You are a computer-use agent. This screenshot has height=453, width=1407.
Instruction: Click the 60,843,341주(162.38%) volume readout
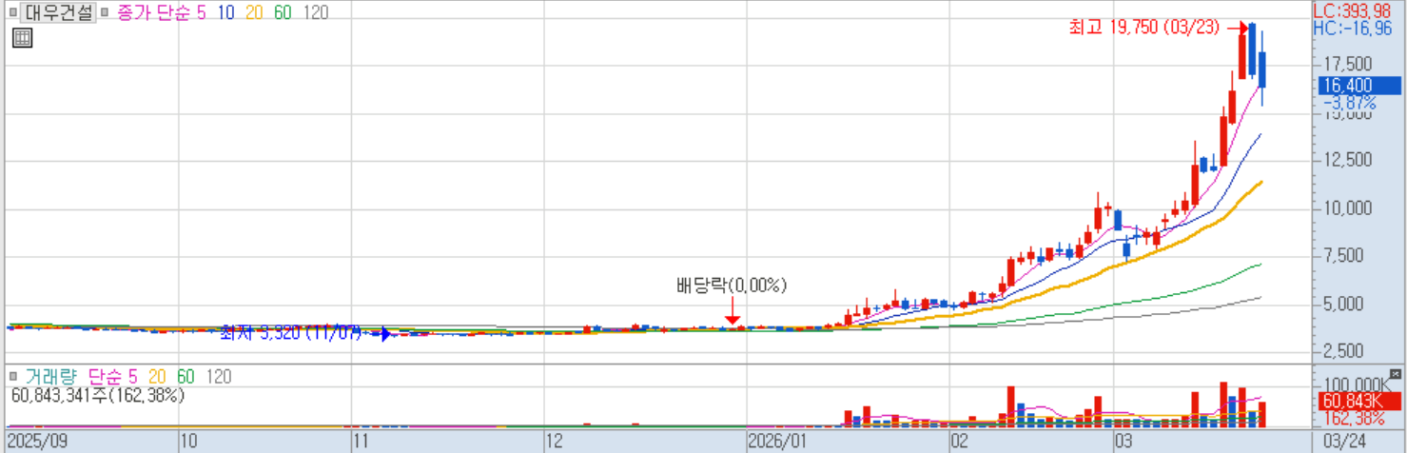pyautogui.click(x=98, y=395)
